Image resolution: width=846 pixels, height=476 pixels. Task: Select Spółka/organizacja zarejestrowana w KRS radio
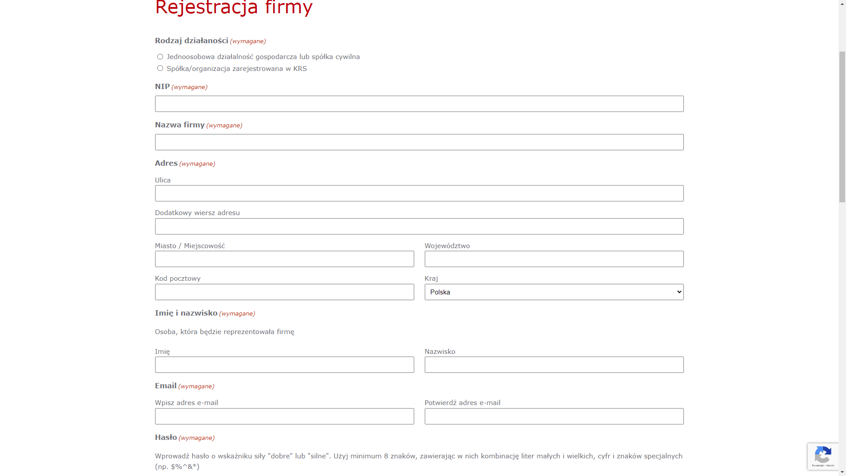[x=160, y=68]
